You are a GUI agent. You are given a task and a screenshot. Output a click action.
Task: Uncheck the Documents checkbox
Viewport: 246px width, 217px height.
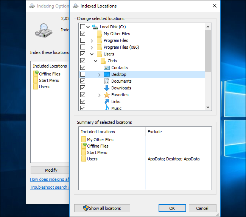coord(83,81)
